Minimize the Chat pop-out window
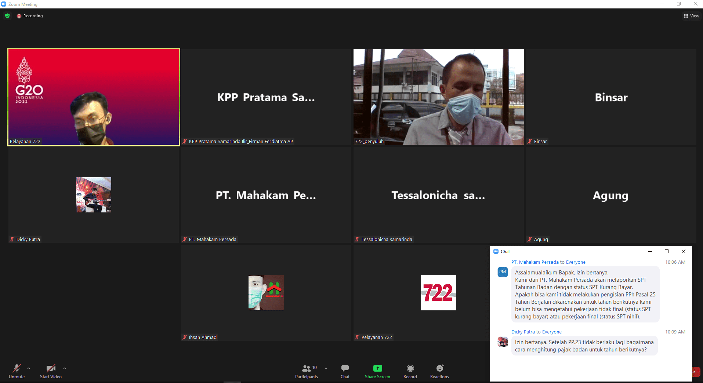The width and height of the screenshot is (703, 383). [x=650, y=252]
